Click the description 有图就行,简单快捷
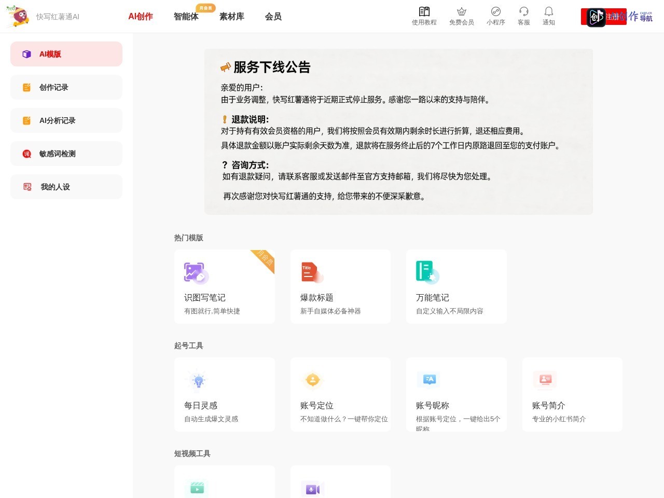664x498 pixels. pos(212,311)
